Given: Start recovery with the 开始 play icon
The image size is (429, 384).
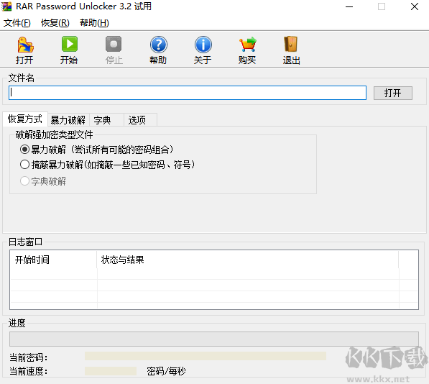Looking at the screenshot, I should (x=70, y=44).
